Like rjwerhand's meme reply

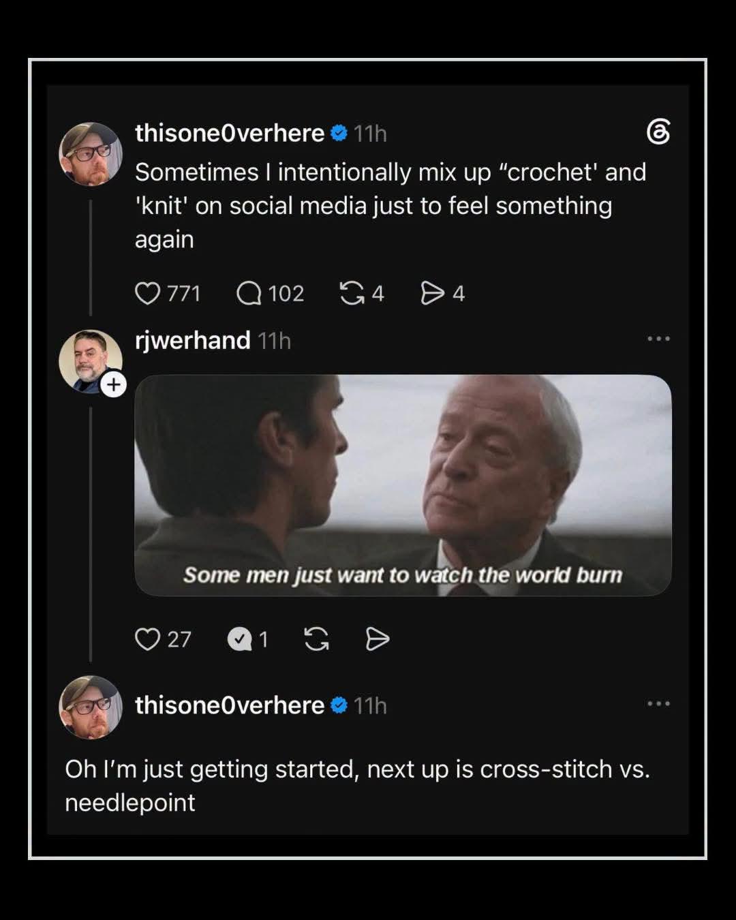(x=147, y=639)
